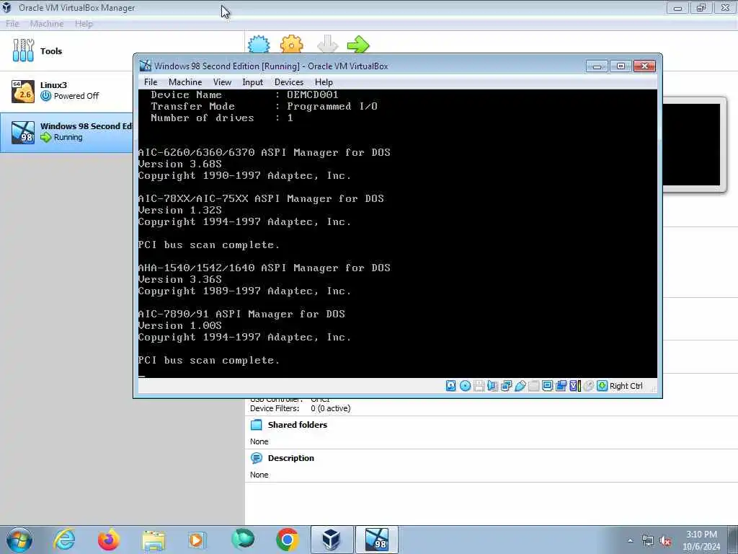Open the Windows Start button
Image resolution: width=738 pixels, height=554 pixels.
19,540
